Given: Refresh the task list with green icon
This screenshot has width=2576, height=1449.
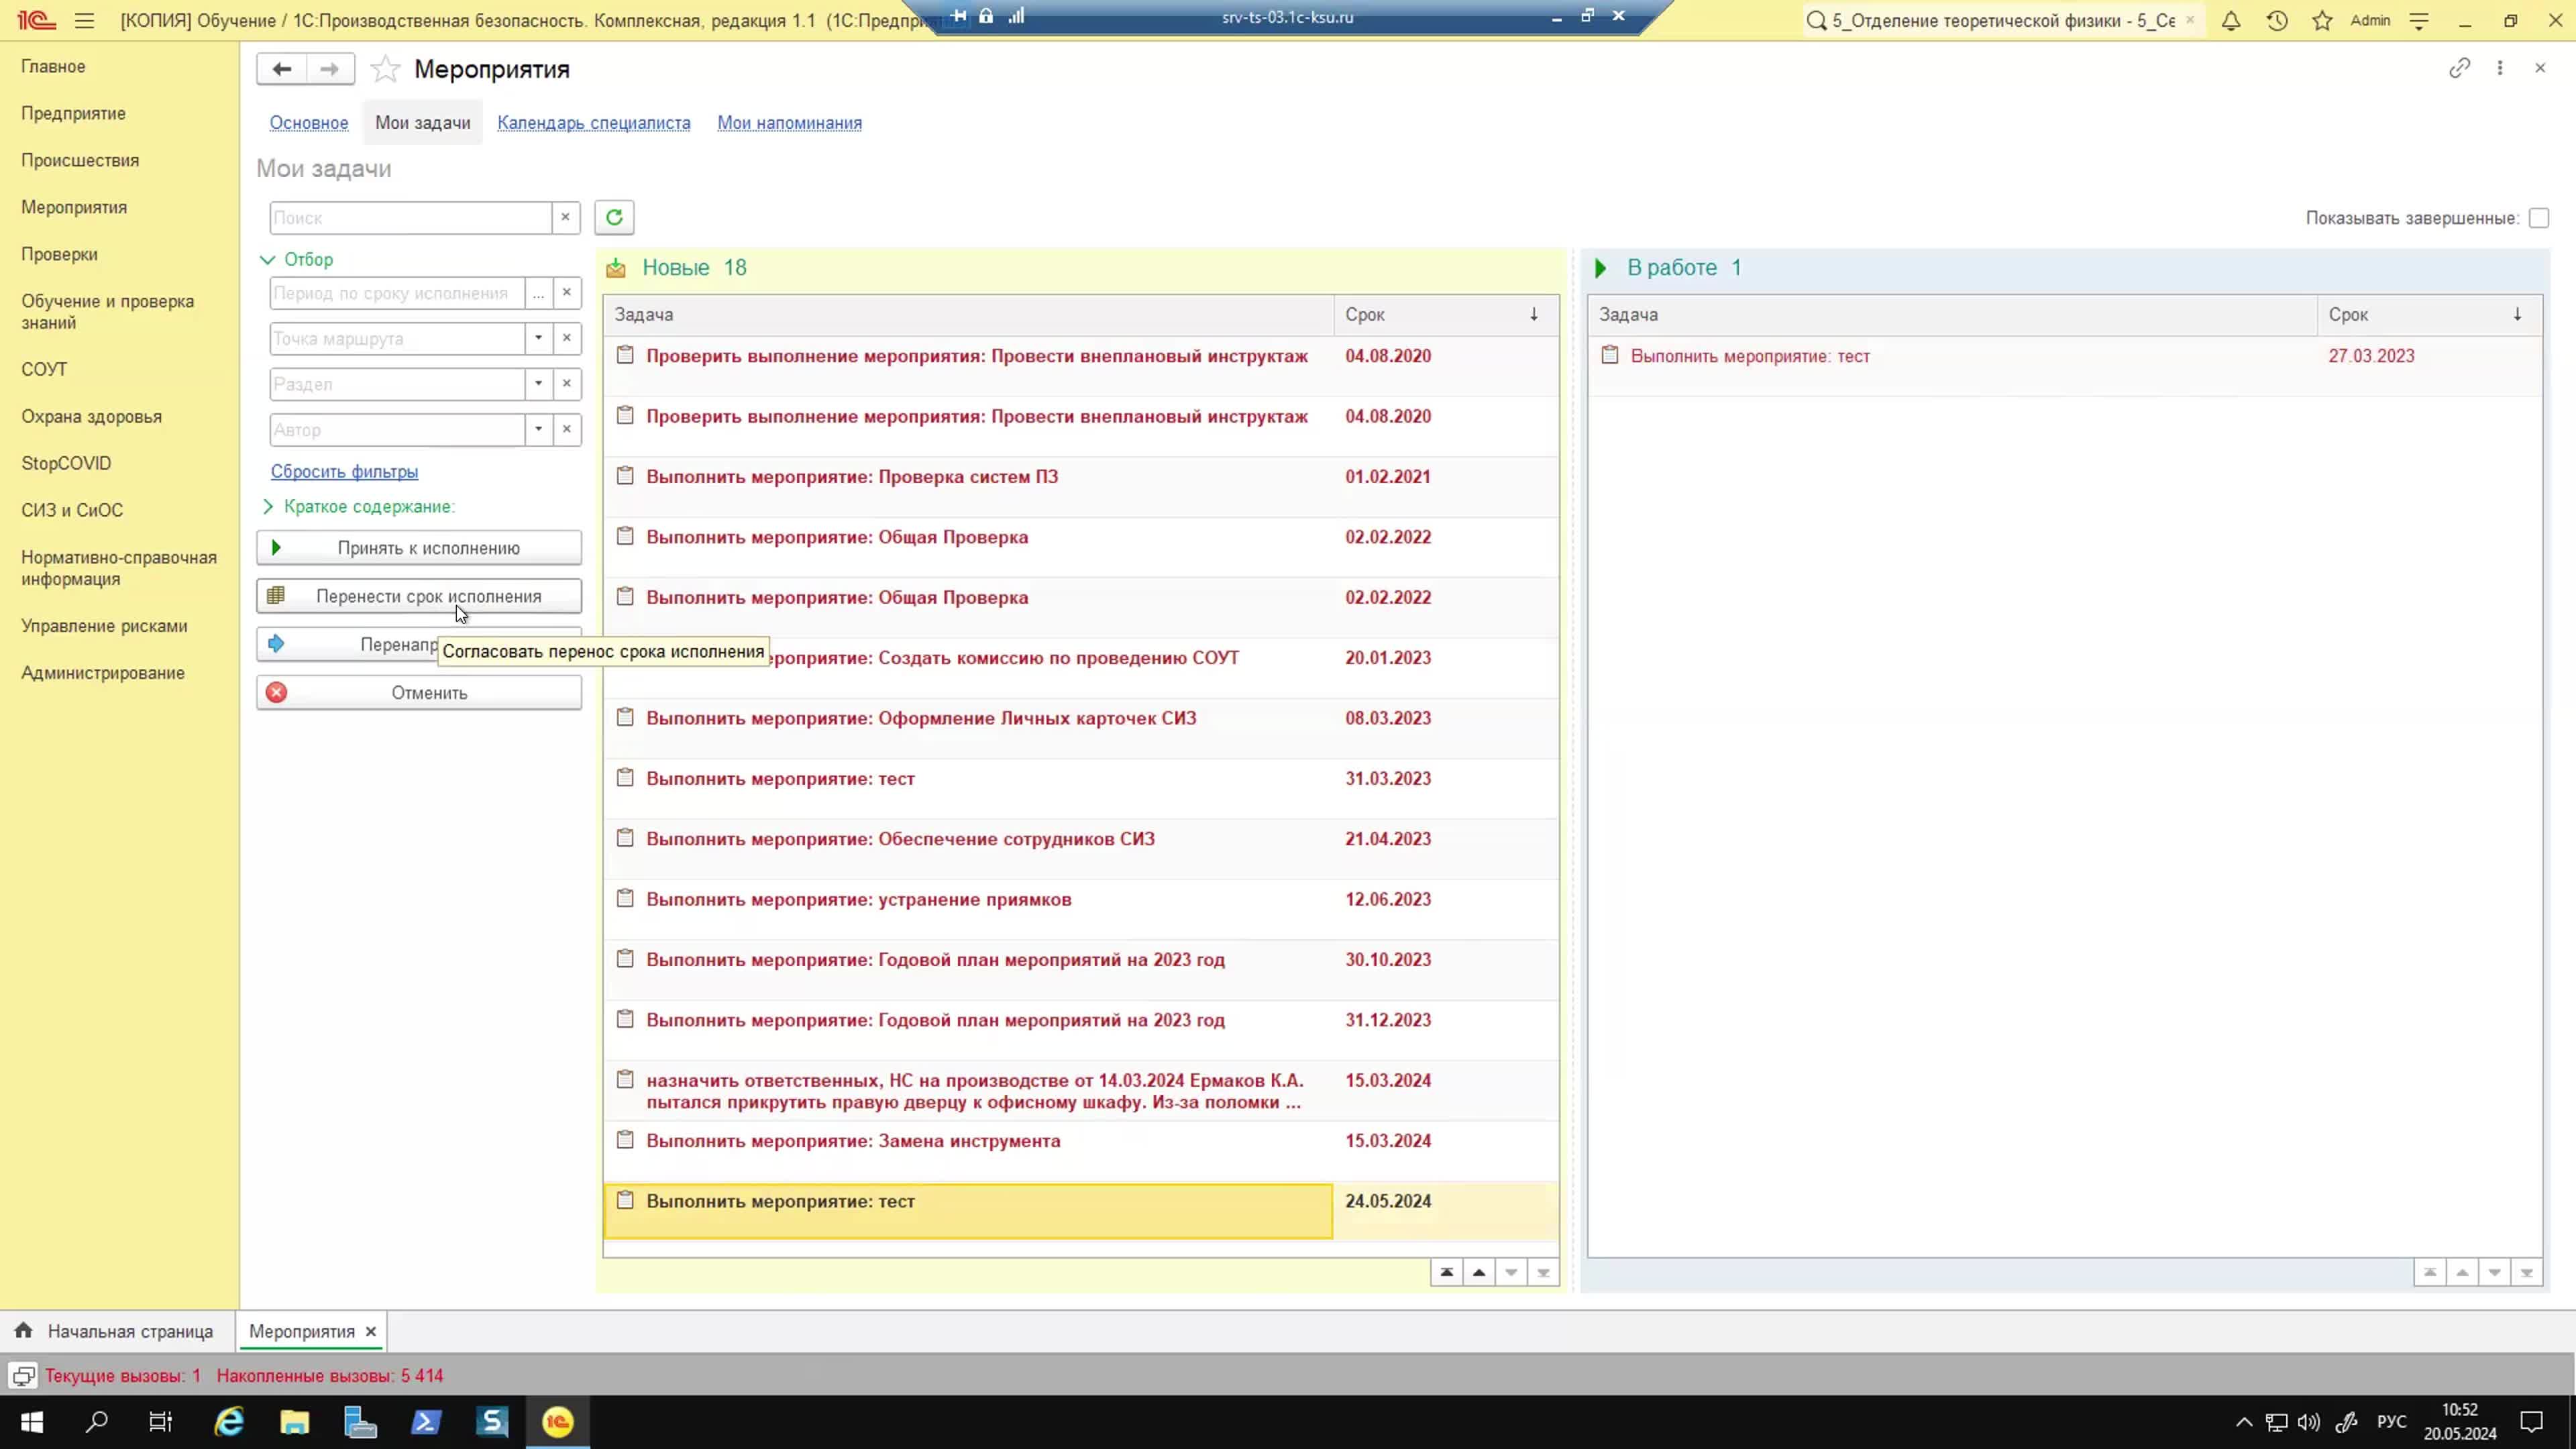Looking at the screenshot, I should tap(614, 217).
